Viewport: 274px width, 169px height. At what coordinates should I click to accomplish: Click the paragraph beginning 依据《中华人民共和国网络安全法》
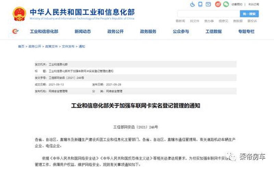click(135, 161)
